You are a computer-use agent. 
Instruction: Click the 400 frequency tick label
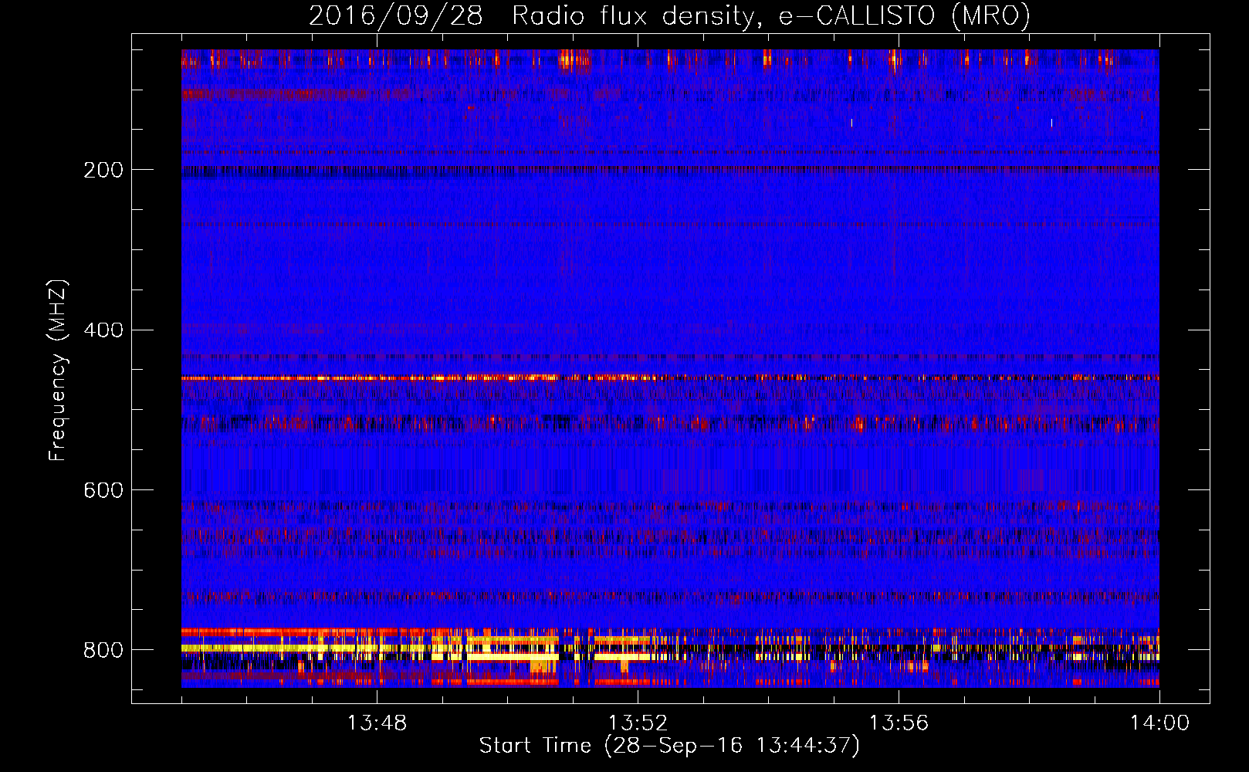pyautogui.click(x=103, y=330)
